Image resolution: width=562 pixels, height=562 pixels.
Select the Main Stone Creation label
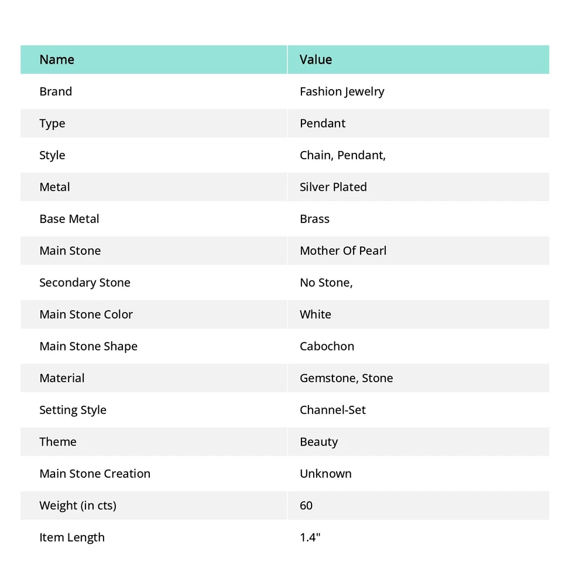point(95,474)
